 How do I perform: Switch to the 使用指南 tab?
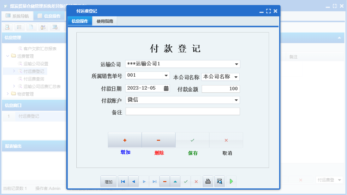104,21
